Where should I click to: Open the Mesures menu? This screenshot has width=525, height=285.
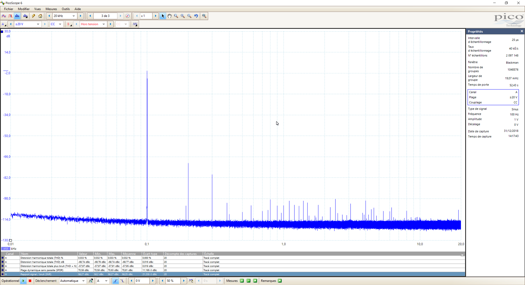(x=51, y=9)
